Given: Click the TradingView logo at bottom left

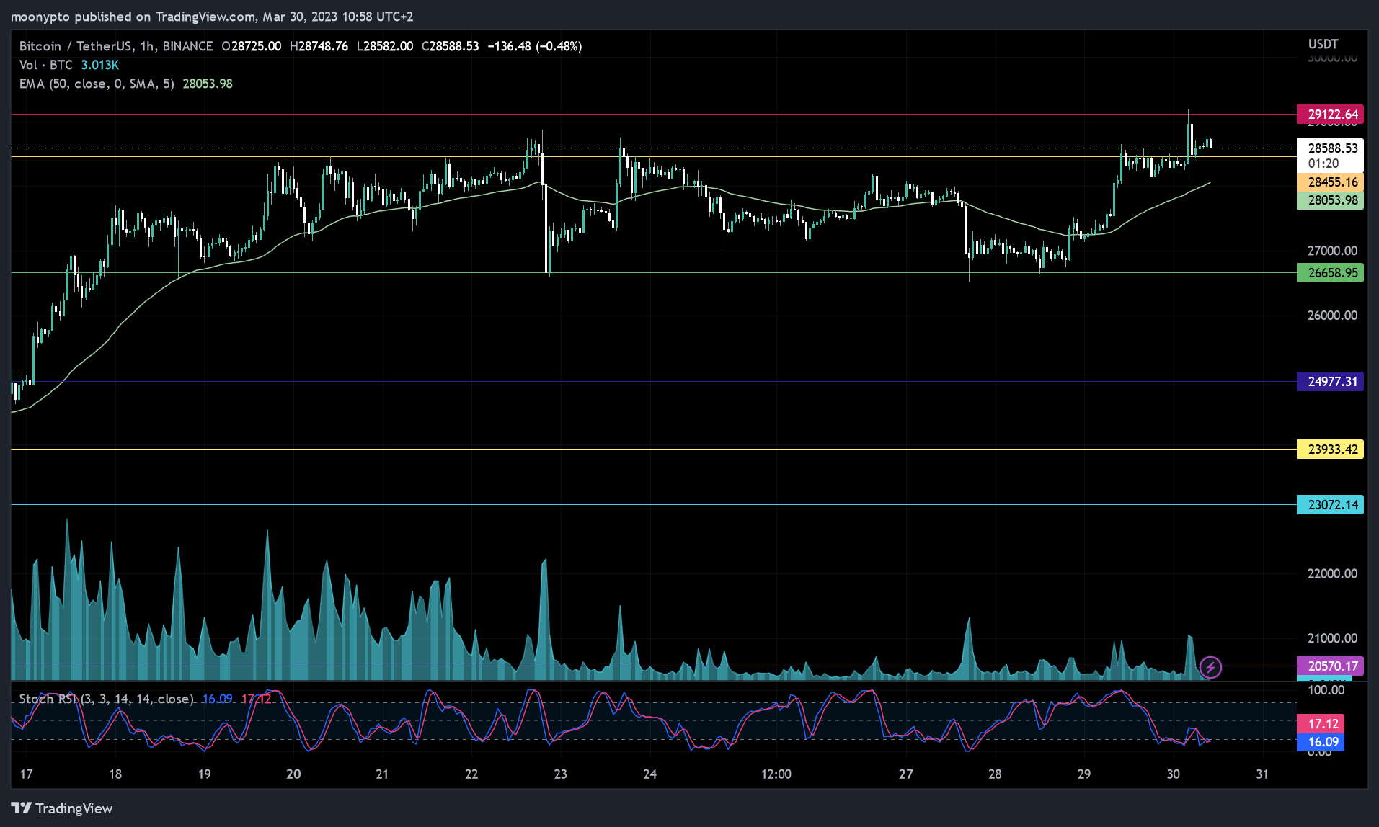Looking at the screenshot, I should (62, 808).
